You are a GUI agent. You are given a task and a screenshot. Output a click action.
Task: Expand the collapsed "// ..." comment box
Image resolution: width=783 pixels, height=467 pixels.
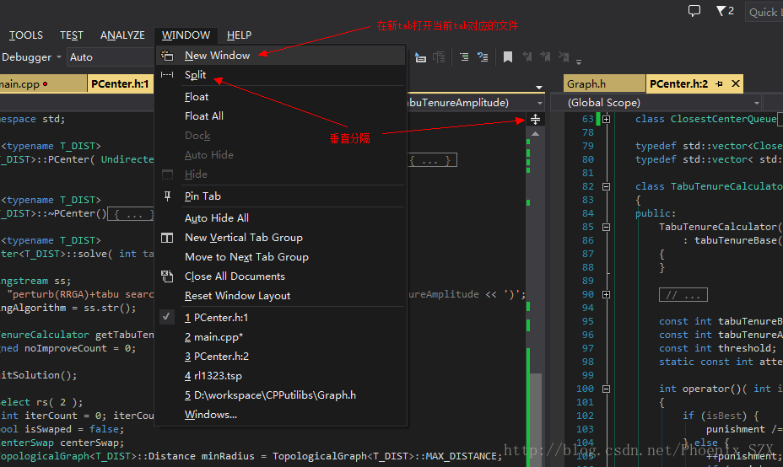coord(683,295)
